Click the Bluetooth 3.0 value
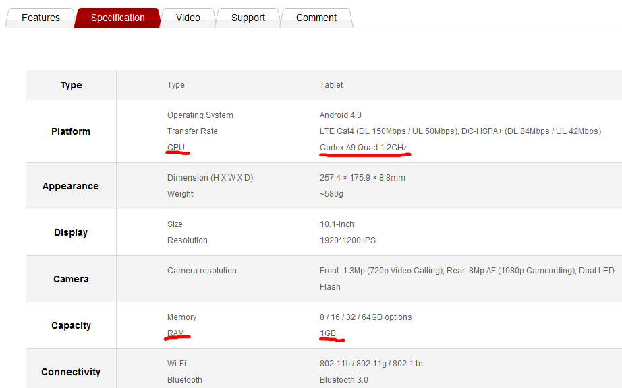Image resolution: width=622 pixels, height=388 pixels. [x=344, y=380]
